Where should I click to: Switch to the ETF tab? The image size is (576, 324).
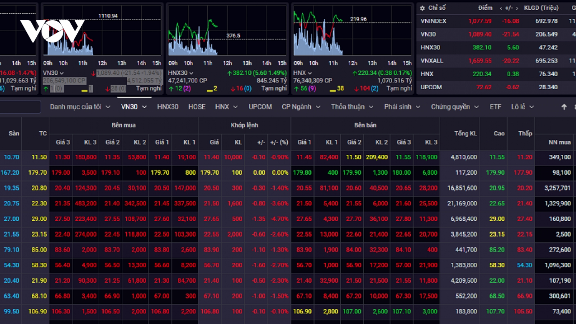click(x=495, y=107)
